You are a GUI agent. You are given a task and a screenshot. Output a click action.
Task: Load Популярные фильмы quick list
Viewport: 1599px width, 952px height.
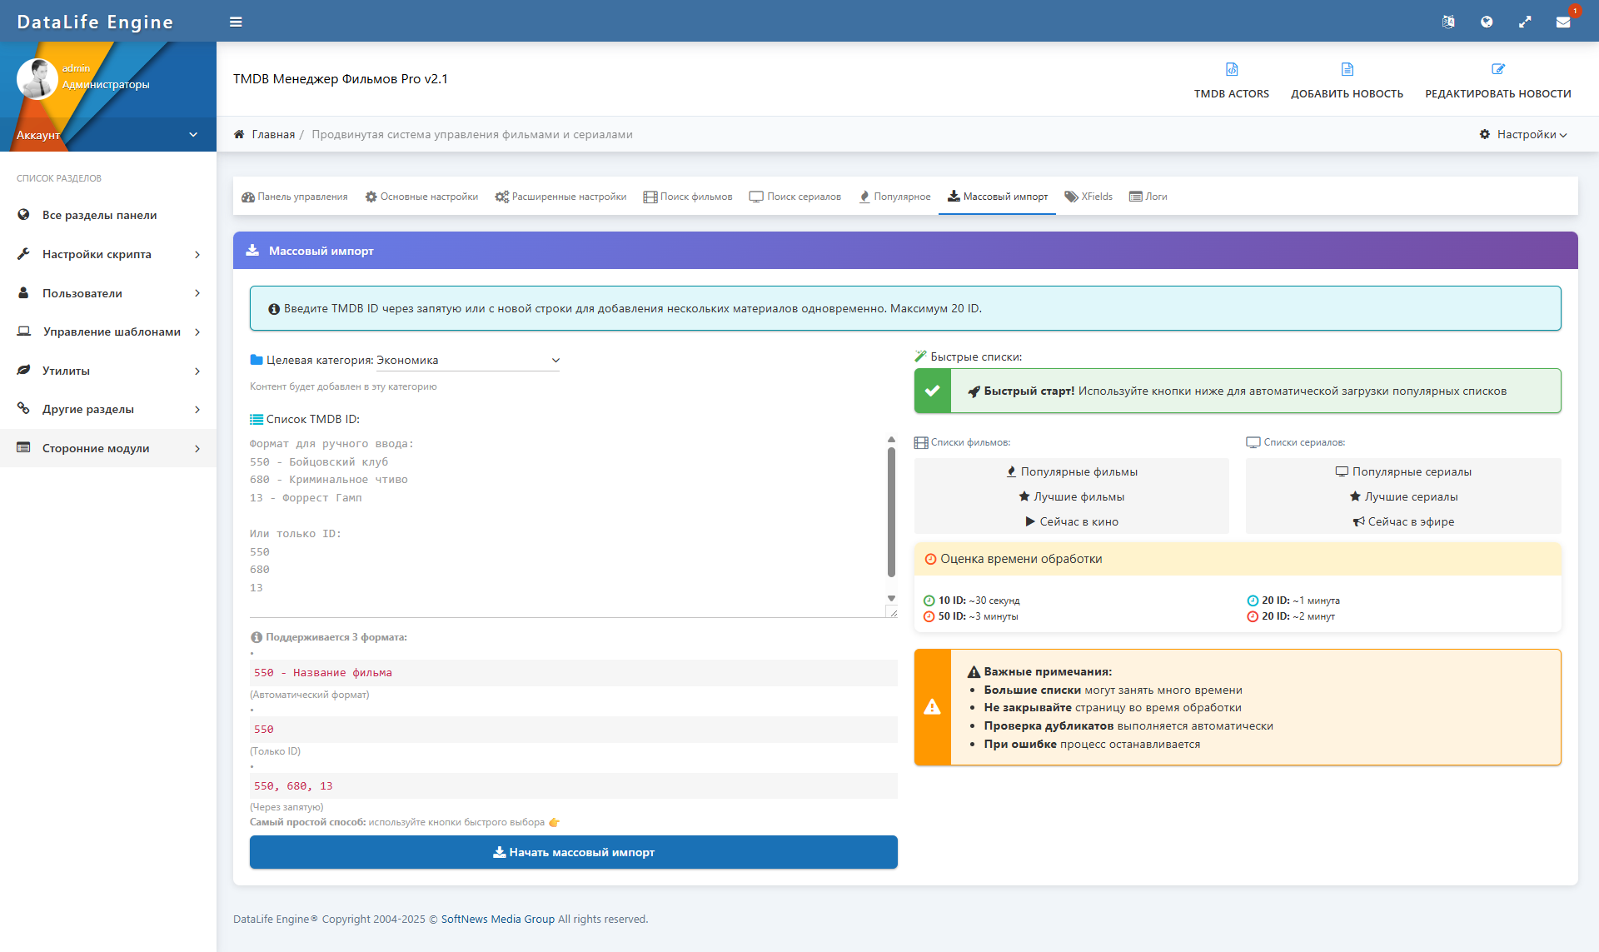point(1071,472)
